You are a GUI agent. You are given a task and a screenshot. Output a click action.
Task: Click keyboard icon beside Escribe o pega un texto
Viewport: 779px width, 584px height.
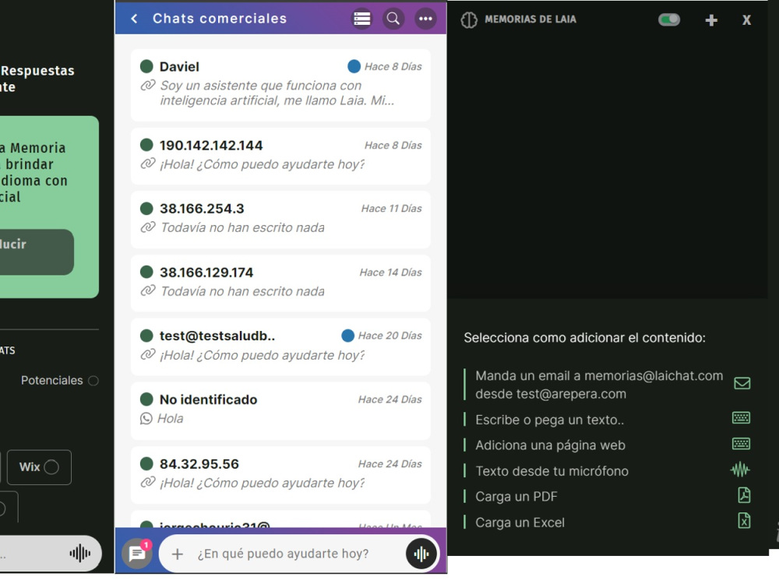coord(742,417)
